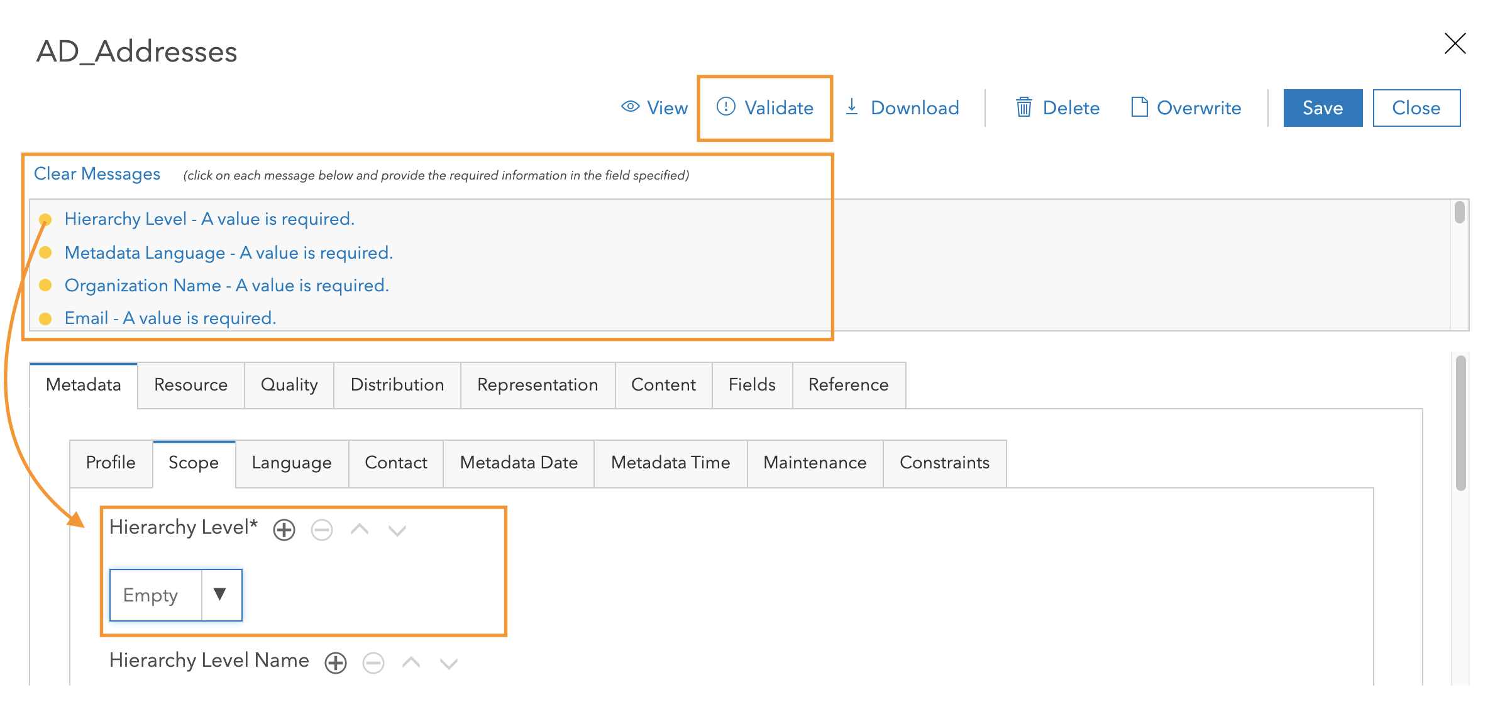This screenshot has height=712, width=1500.
Task: Add a Hierarchy Level Name with plus icon
Action: pyautogui.click(x=336, y=662)
